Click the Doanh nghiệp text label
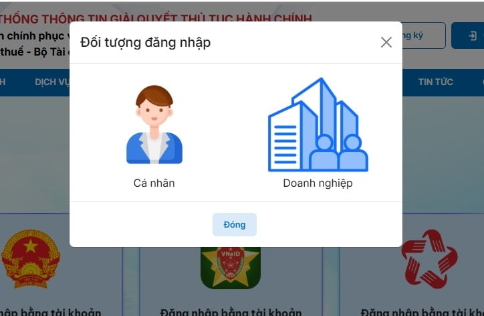 318,183
